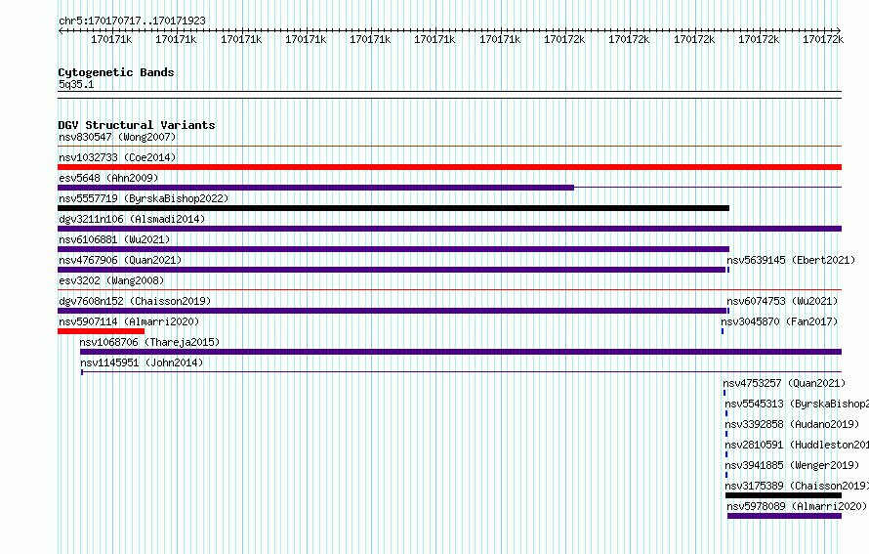Open esv5648 (Ahn2009) variant label

coord(108,178)
